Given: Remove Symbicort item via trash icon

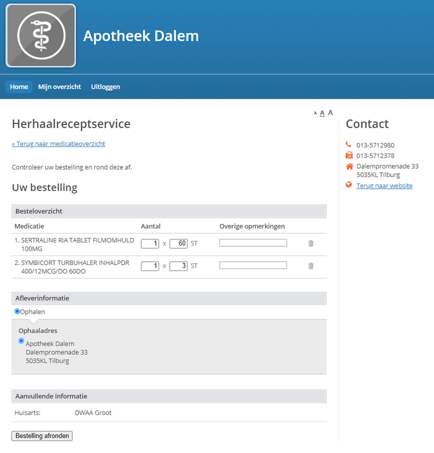Looking at the screenshot, I should [311, 266].
